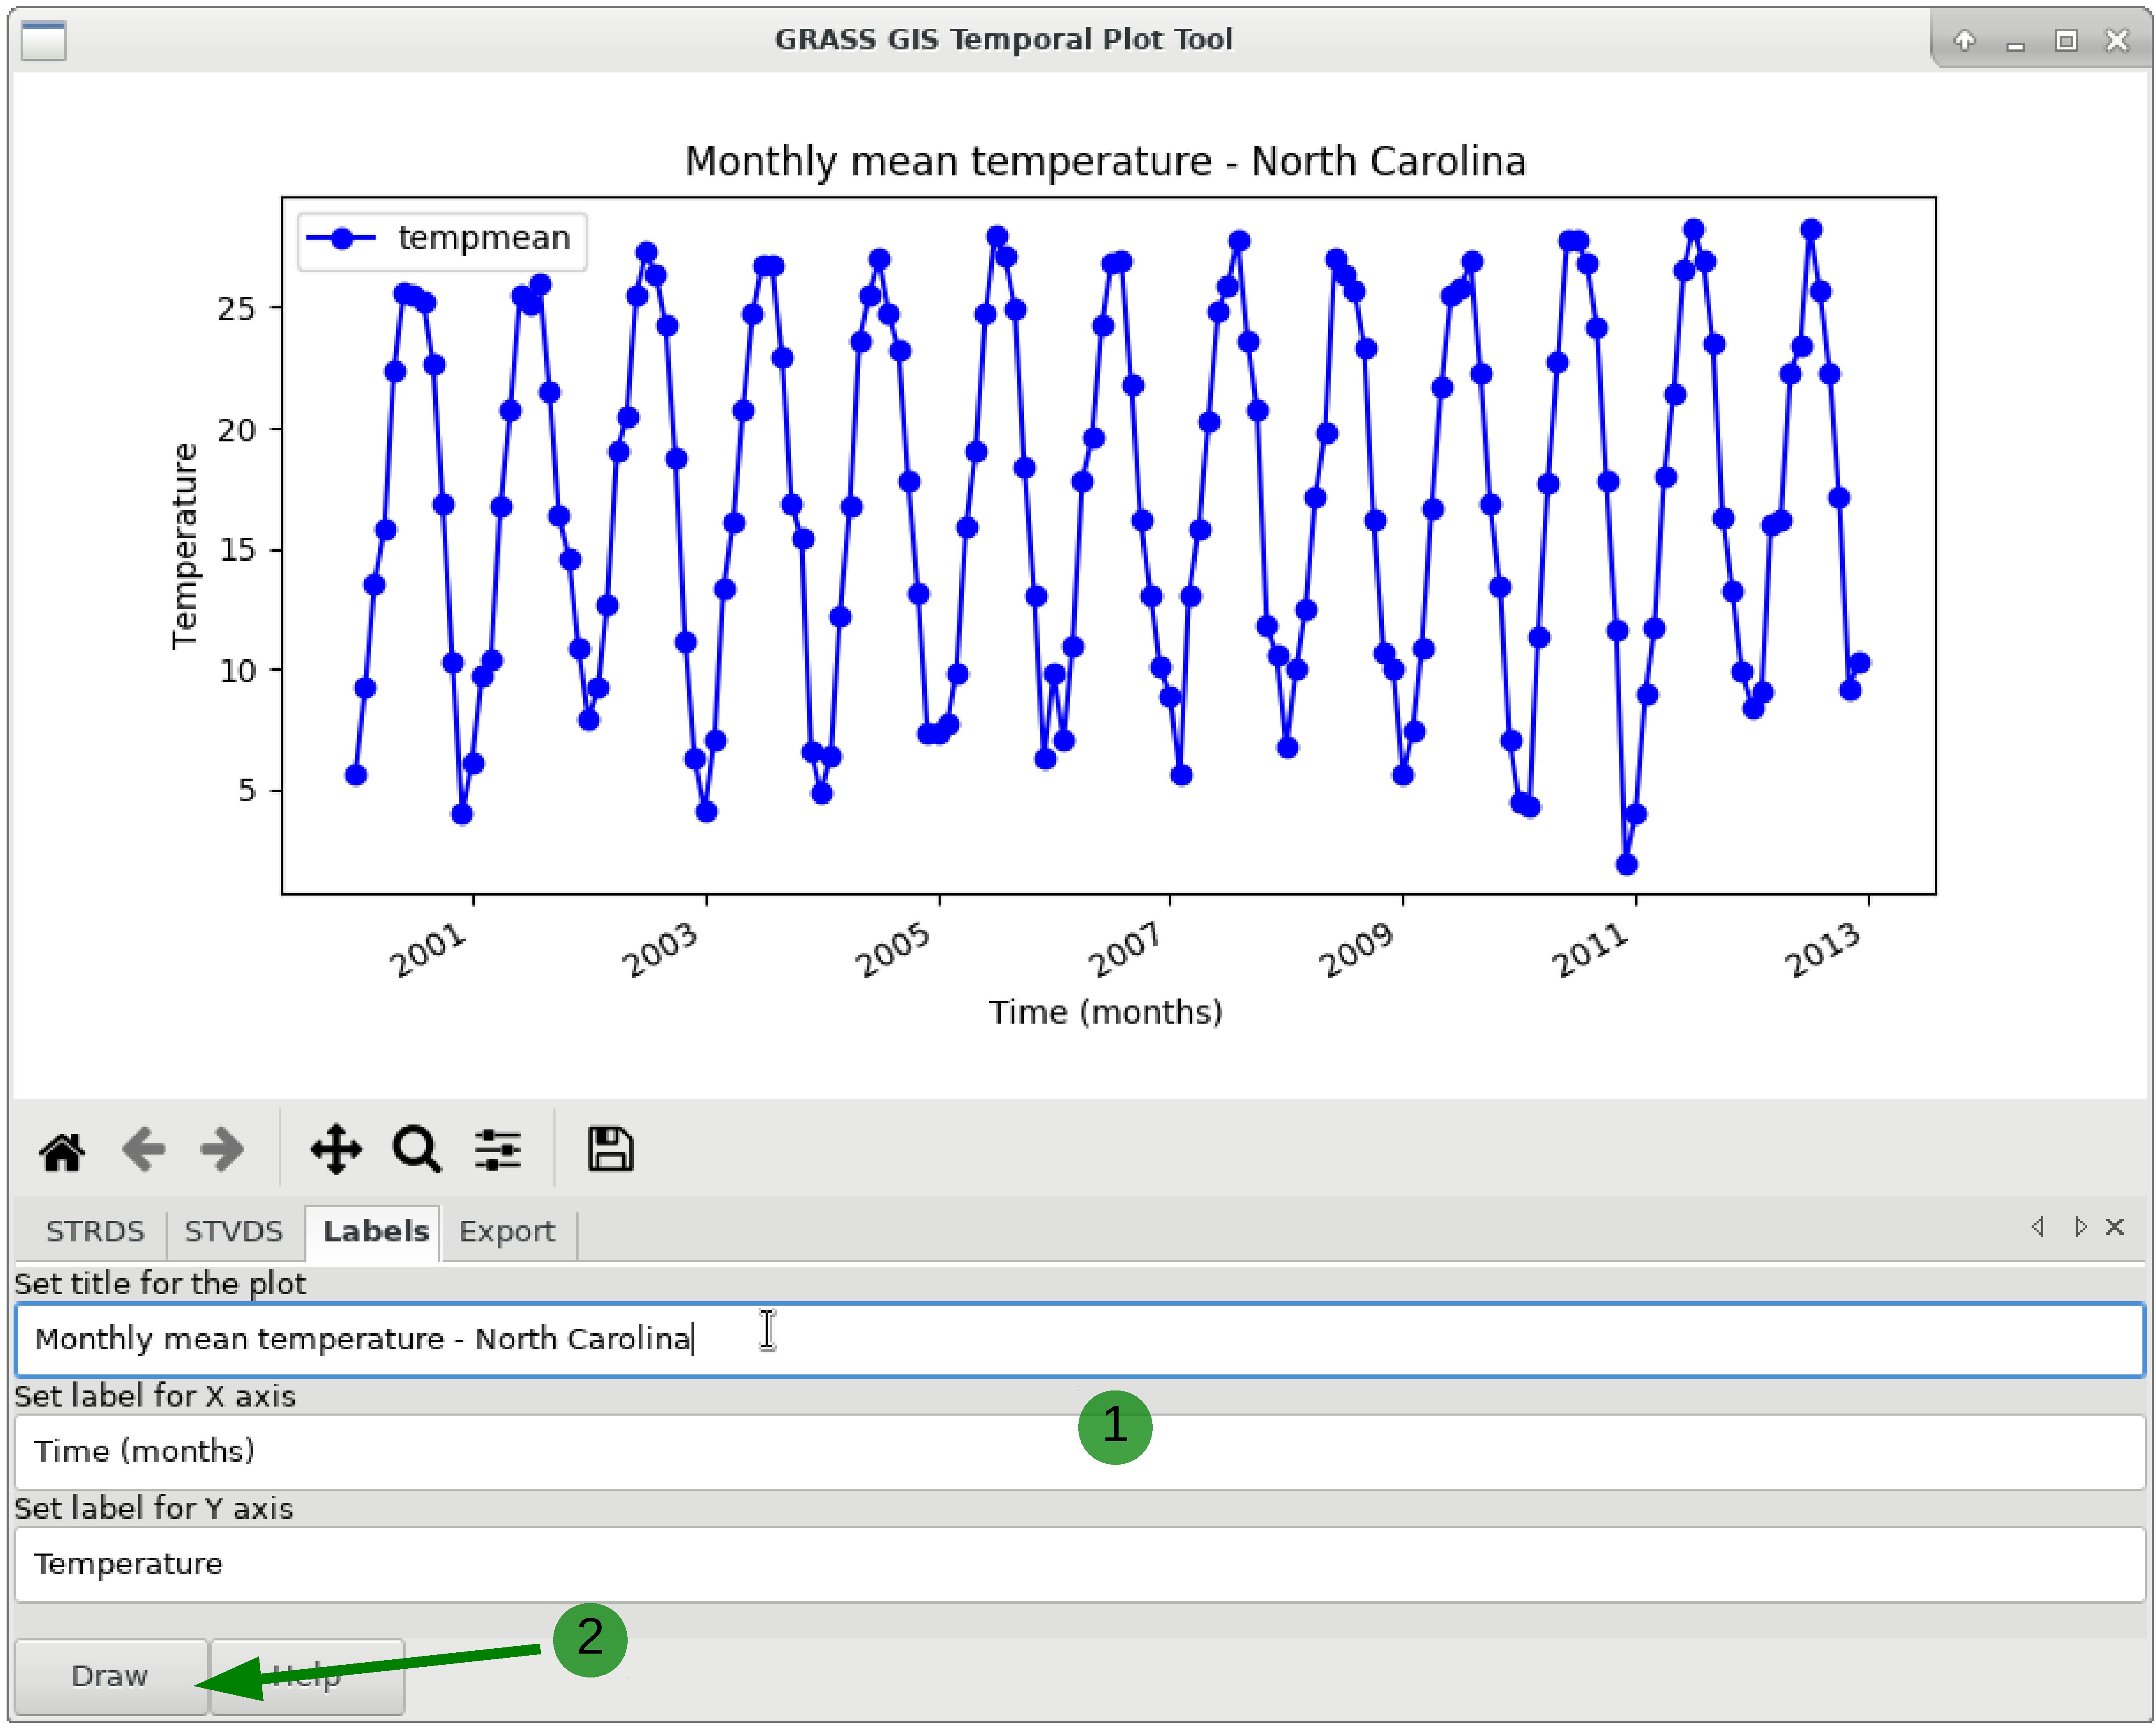Open the configure subplots sliders
The image size is (2156, 1731).
497,1150
